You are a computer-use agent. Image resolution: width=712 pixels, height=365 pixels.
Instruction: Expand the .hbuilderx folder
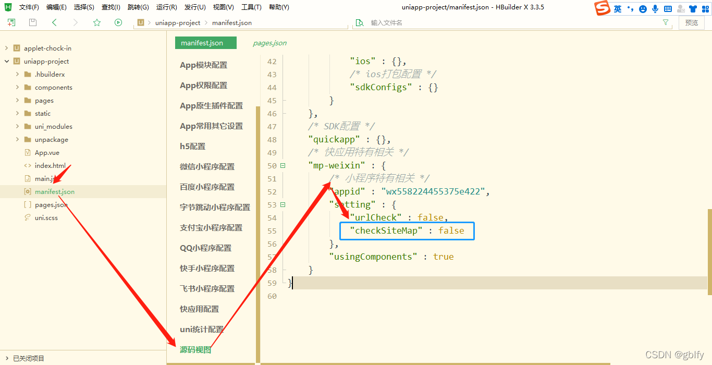point(18,74)
